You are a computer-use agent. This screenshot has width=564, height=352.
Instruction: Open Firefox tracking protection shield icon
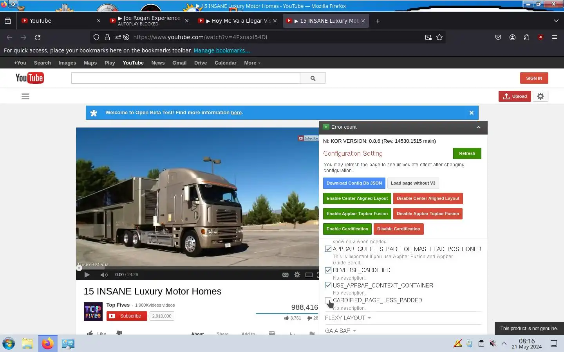(x=96, y=37)
